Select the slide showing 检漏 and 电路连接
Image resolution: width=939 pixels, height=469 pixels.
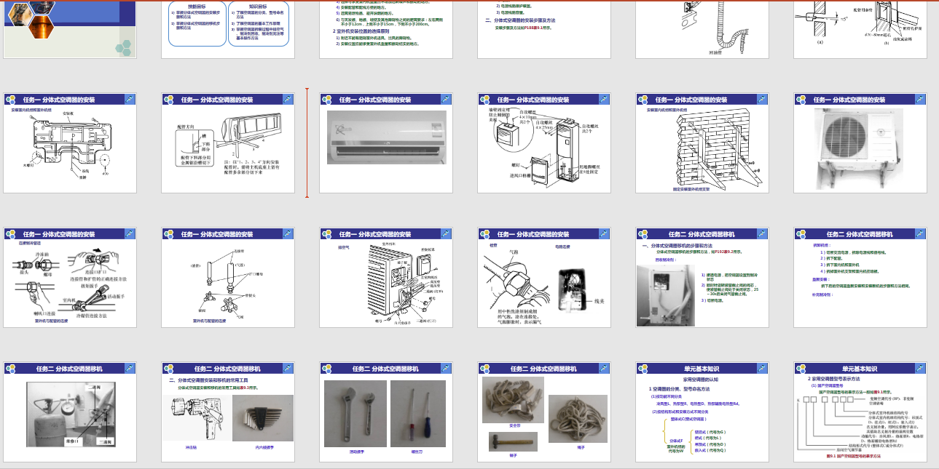[x=544, y=278]
